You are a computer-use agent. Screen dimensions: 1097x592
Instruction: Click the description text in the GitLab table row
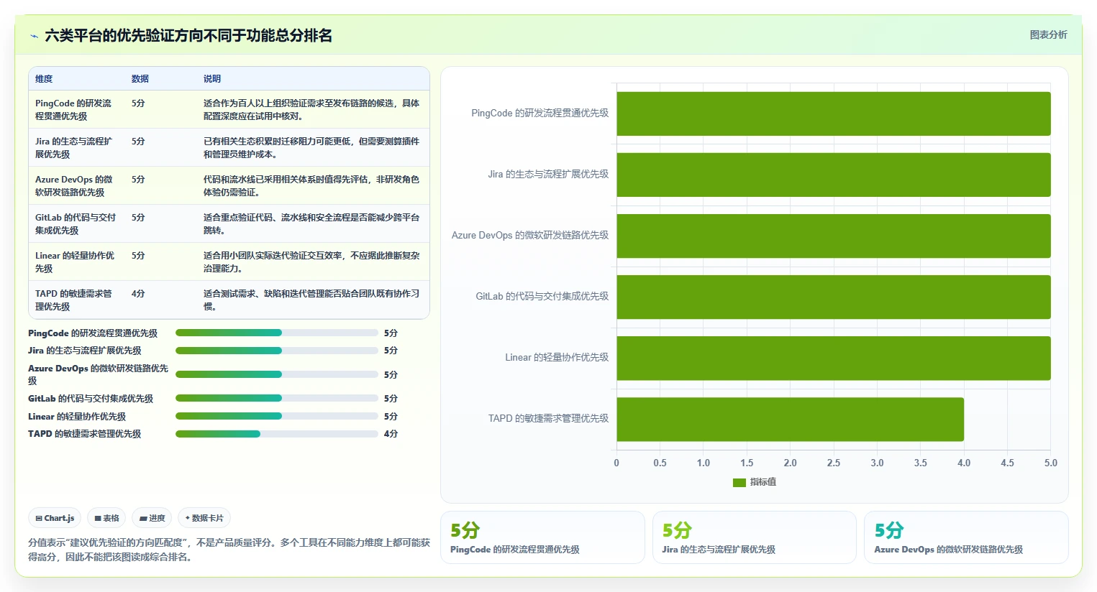311,224
